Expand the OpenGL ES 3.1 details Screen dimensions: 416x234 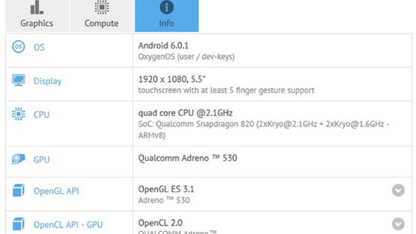click(x=398, y=190)
